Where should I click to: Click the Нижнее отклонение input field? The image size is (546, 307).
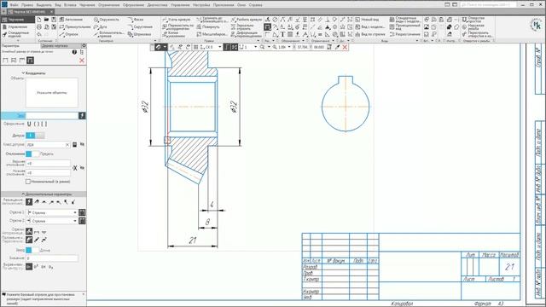point(48,172)
